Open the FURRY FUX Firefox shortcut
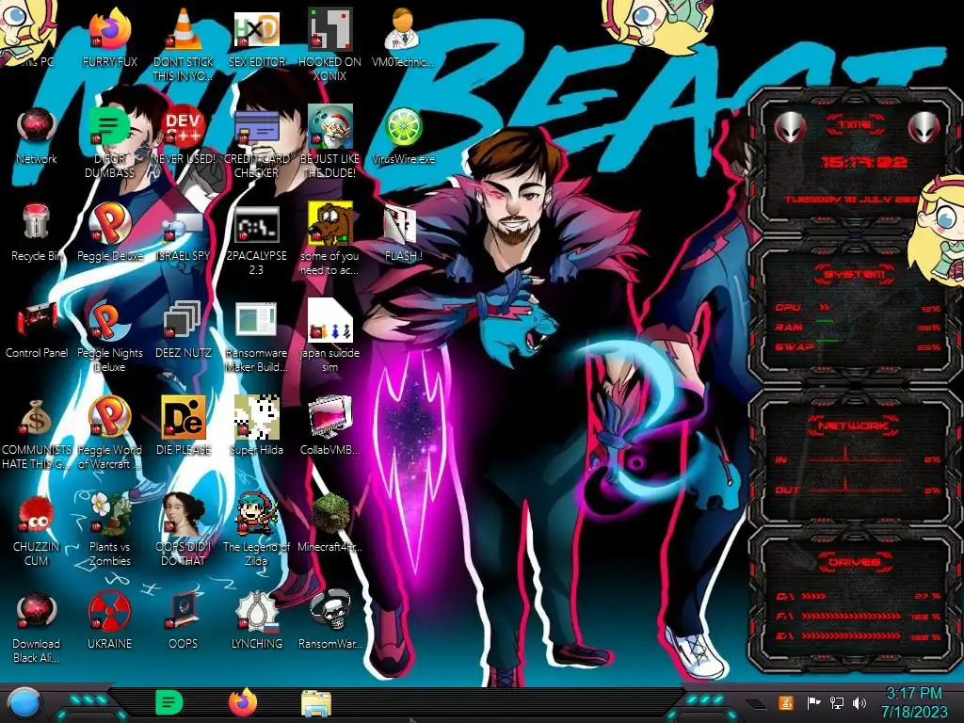964x723 pixels. (x=109, y=31)
